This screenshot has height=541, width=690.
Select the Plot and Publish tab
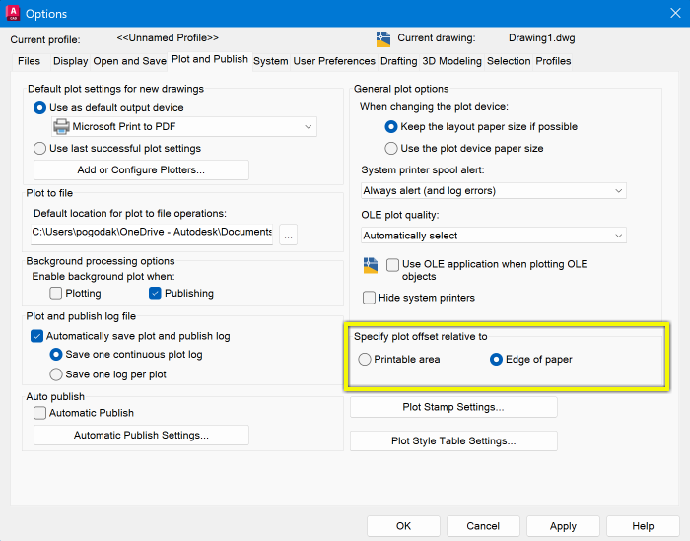click(210, 59)
